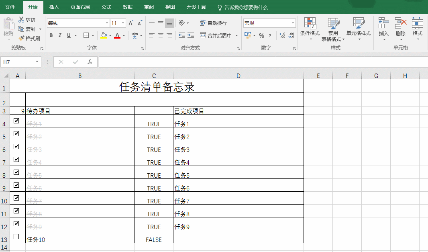The height and width of the screenshot is (252, 428).
Task: Click the Cut scissors icon
Action: point(21,20)
